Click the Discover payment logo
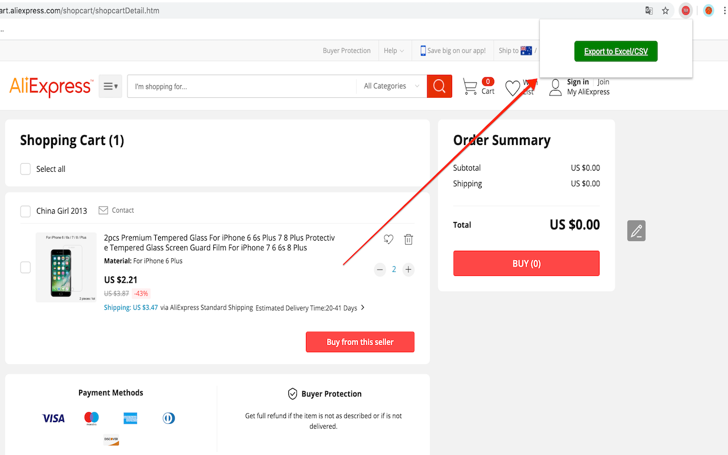The image size is (728, 455). [x=111, y=440]
